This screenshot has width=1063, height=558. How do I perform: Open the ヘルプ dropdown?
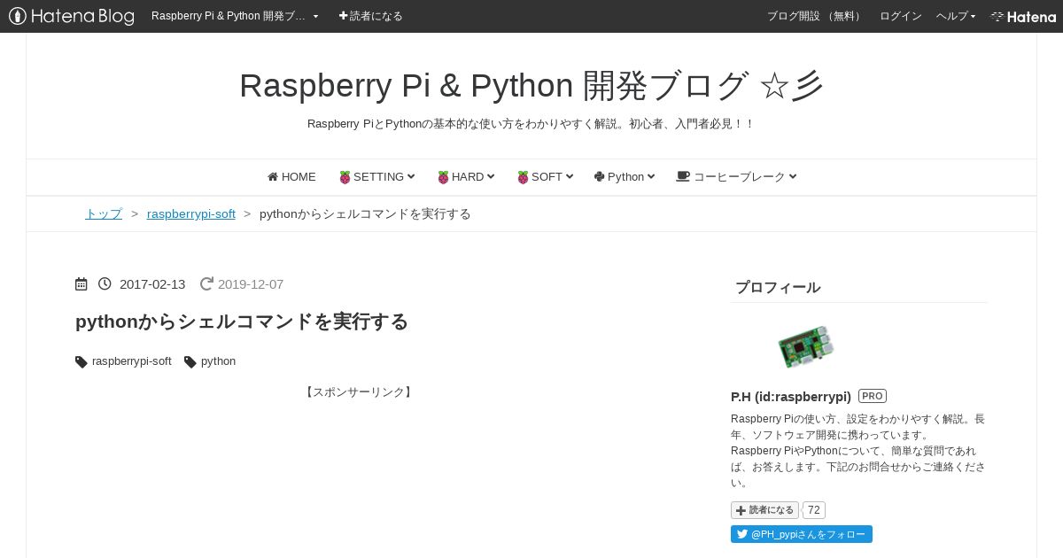956,16
